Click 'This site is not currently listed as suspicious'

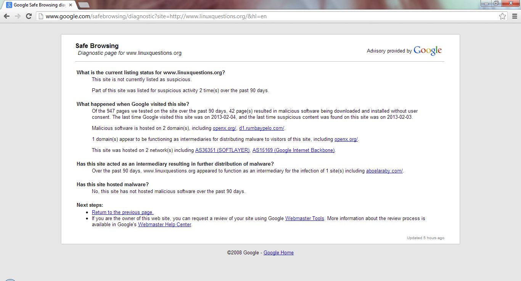(x=142, y=80)
